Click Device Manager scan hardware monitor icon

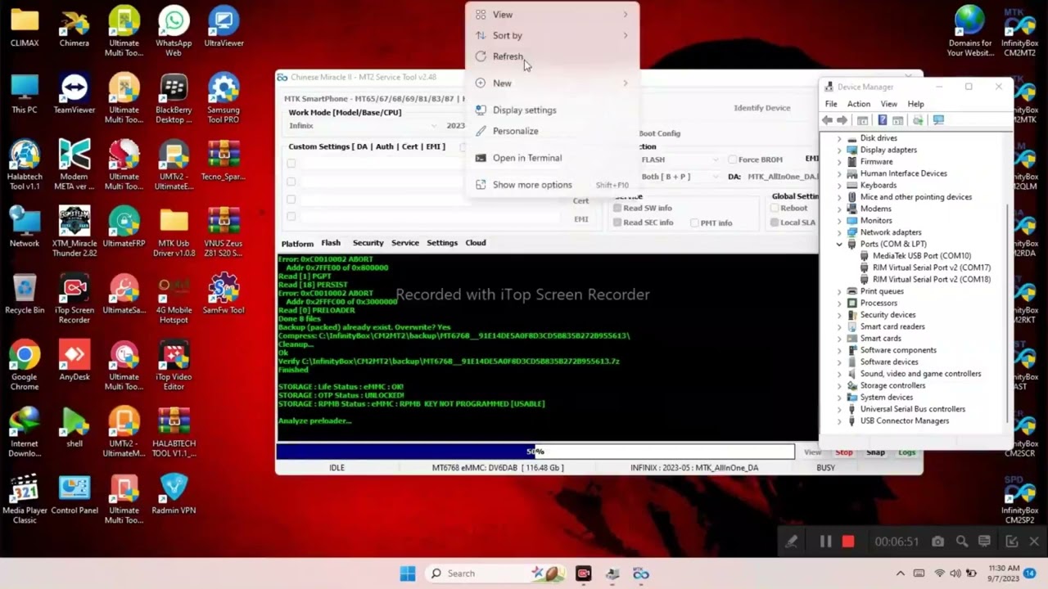pyautogui.click(x=938, y=120)
